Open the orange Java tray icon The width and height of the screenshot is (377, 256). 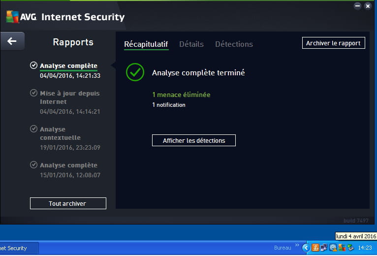click(x=315, y=248)
